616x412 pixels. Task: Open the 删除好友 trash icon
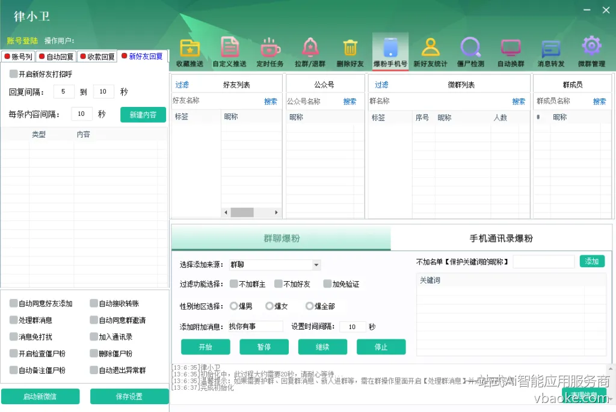tap(350, 52)
